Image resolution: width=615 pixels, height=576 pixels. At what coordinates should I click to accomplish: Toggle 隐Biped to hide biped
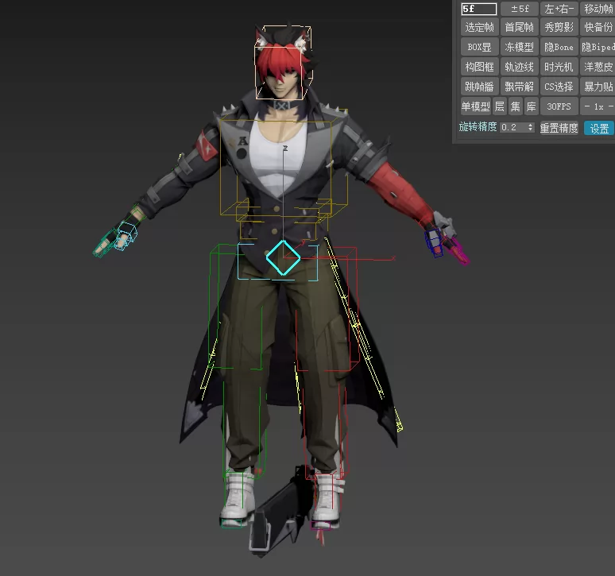click(x=598, y=48)
